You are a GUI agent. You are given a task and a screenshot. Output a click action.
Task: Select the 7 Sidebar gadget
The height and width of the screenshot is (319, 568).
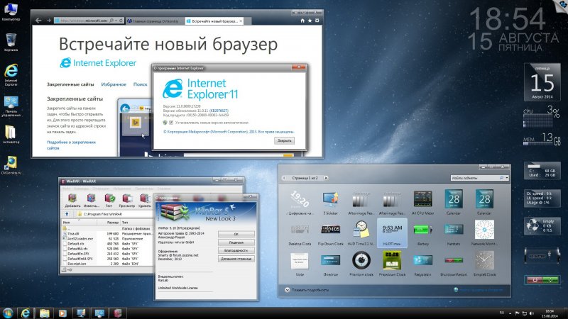[330, 203]
